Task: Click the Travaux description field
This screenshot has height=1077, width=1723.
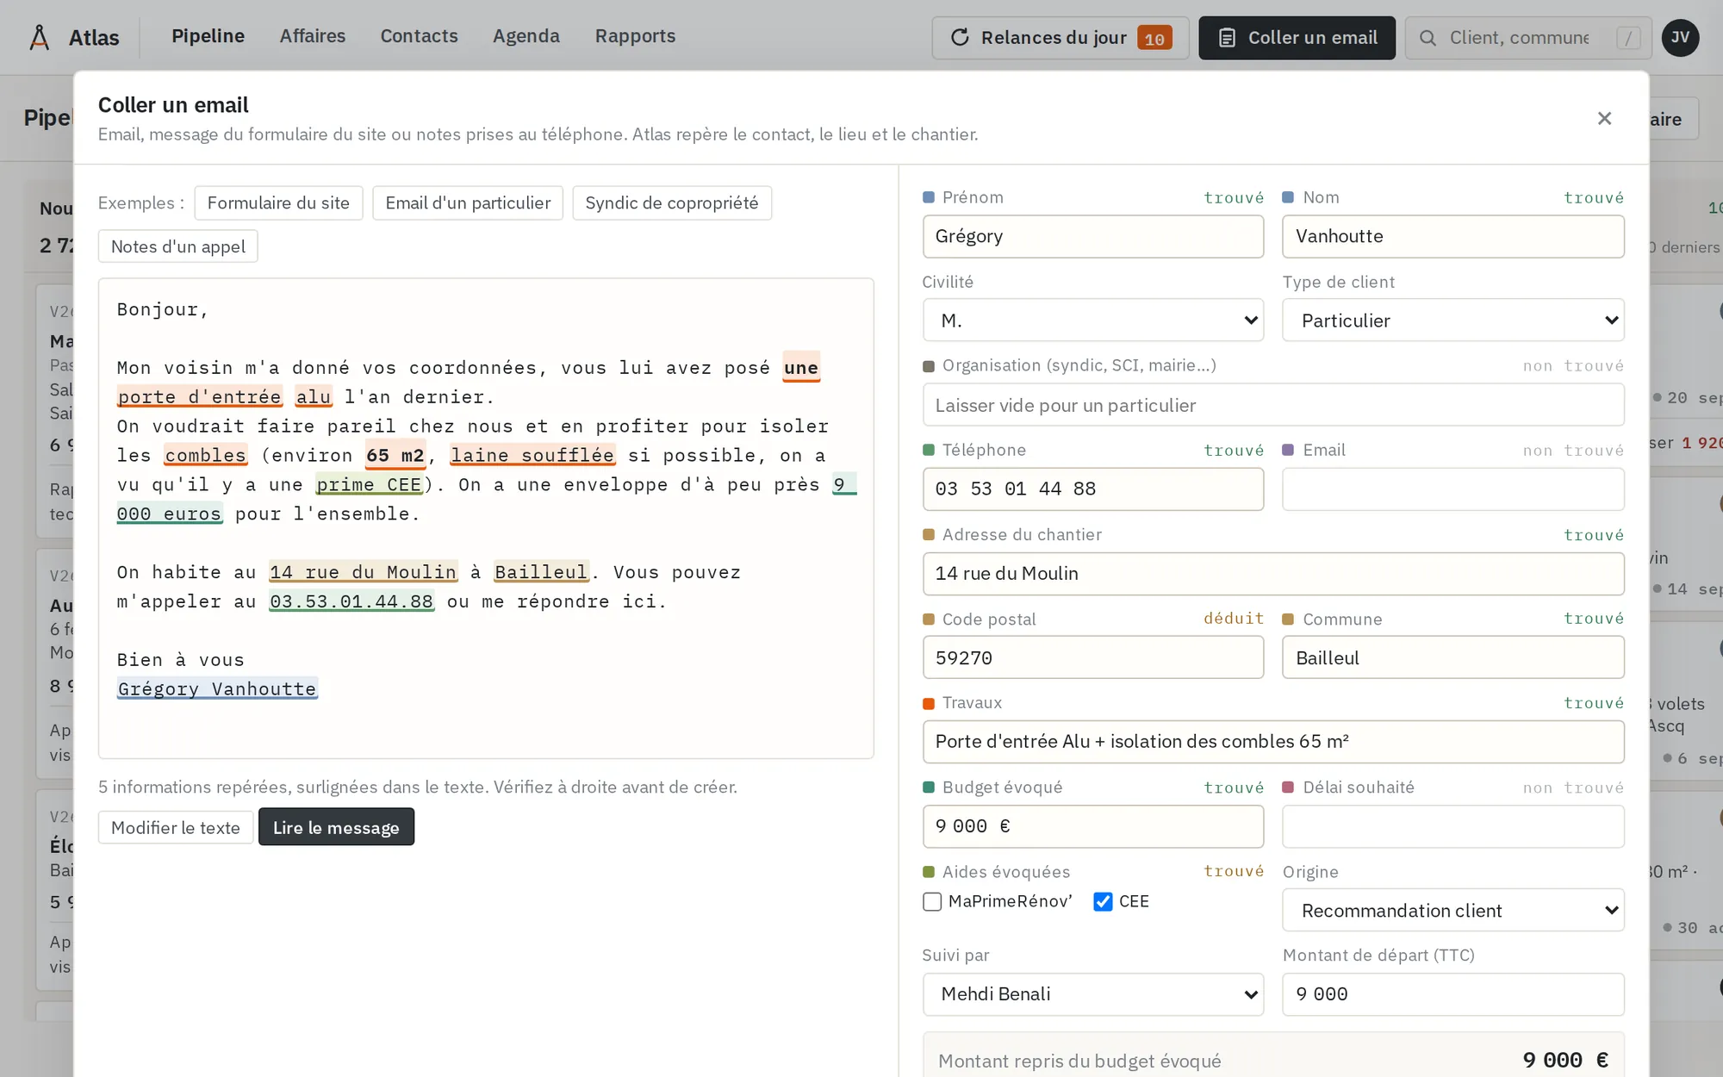Action: point(1273,742)
